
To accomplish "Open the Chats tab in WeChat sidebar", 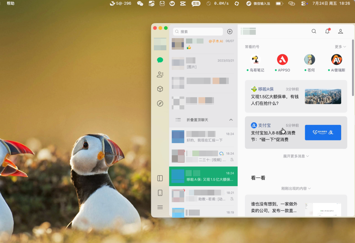I will [x=160, y=60].
